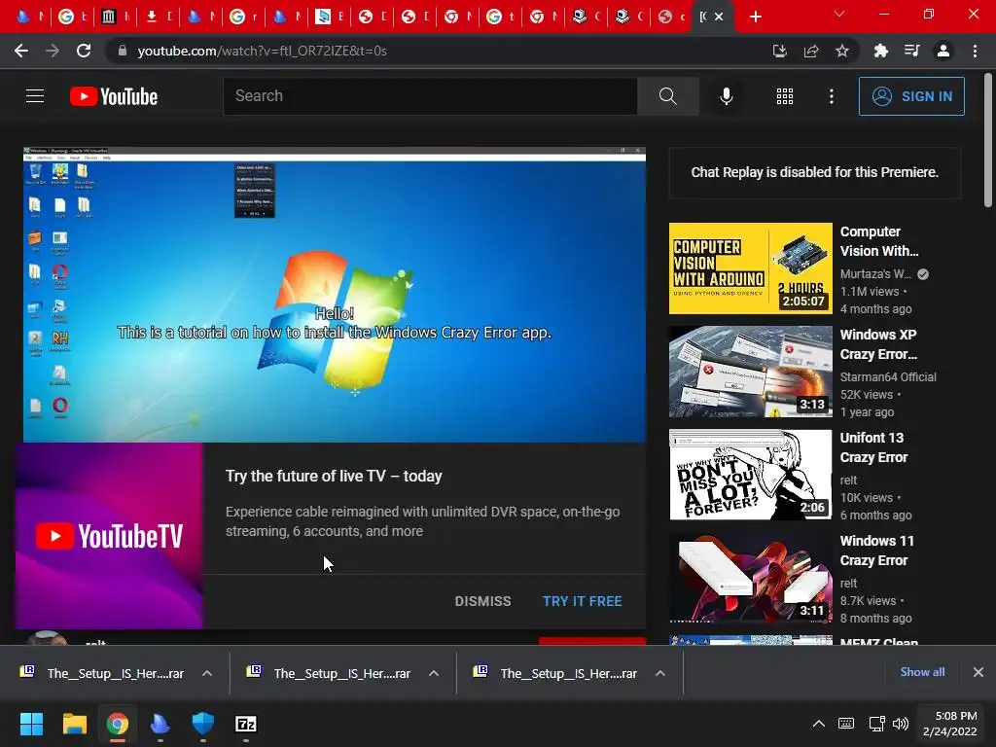The height and width of the screenshot is (747, 996).
Task: Open the Windows 11 Crazy Error thumbnail
Action: pyautogui.click(x=750, y=578)
